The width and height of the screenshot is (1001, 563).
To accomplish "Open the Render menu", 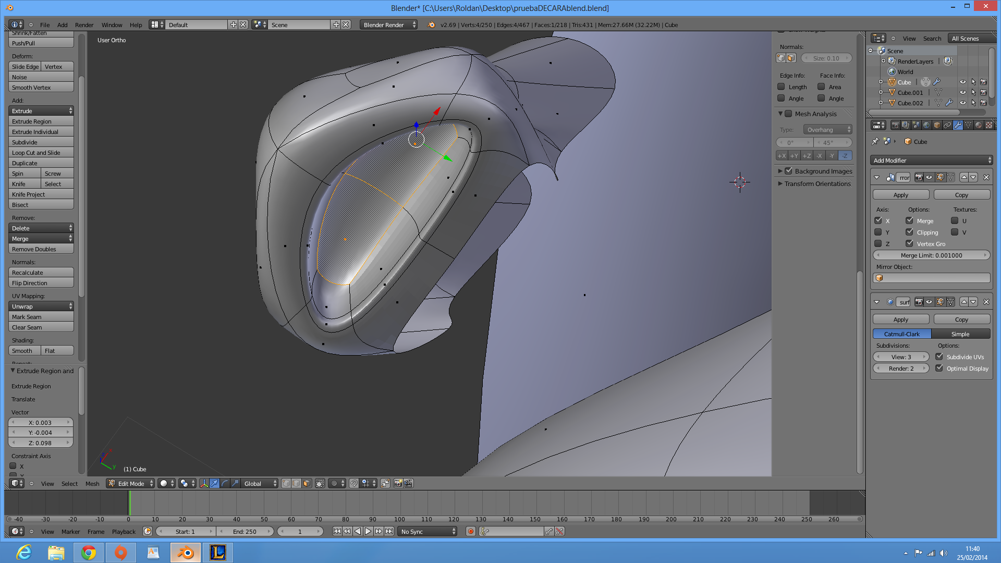I will (x=84, y=25).
